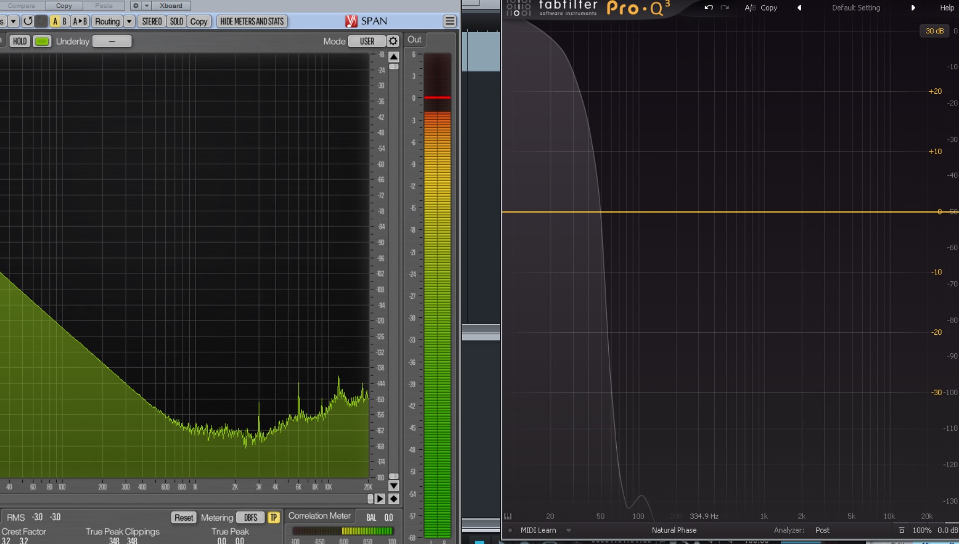Click SPAN horizontal frequency scroll handle
The height and width of the screenshot is (544, 959).
370,498
